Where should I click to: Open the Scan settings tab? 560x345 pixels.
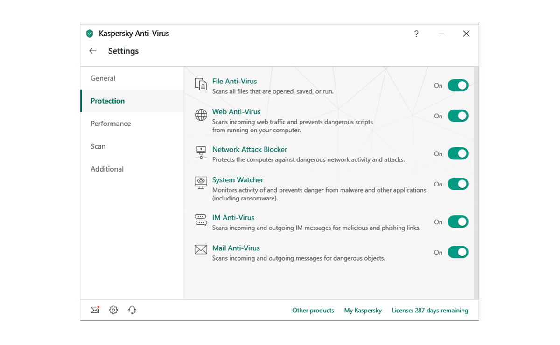[x=132, y=146]
